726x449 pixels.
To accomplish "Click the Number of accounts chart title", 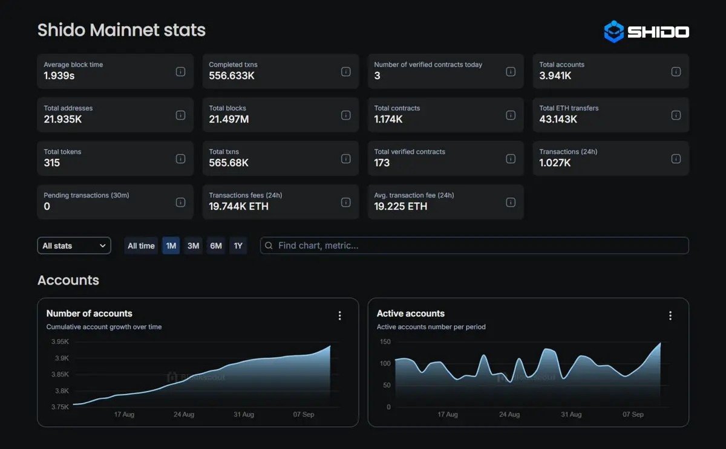I will (89, 313).
